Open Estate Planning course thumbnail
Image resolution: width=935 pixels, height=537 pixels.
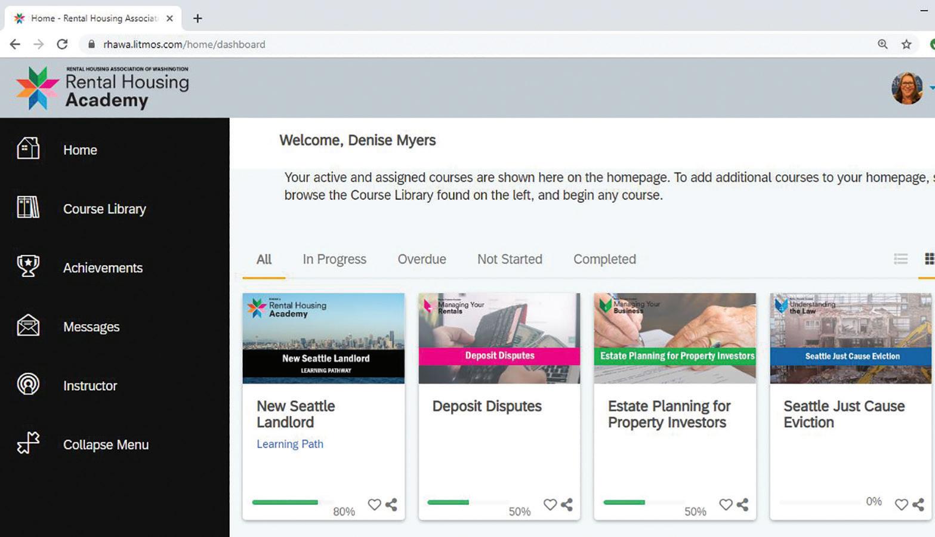(x=675, y=338)
